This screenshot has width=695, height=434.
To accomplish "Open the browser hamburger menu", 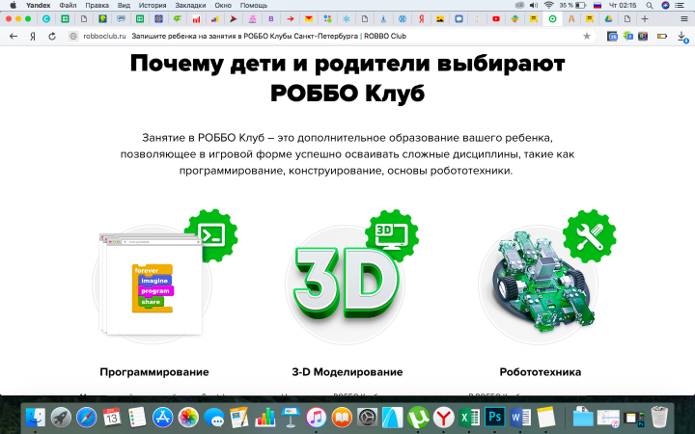I will (684, 18).
